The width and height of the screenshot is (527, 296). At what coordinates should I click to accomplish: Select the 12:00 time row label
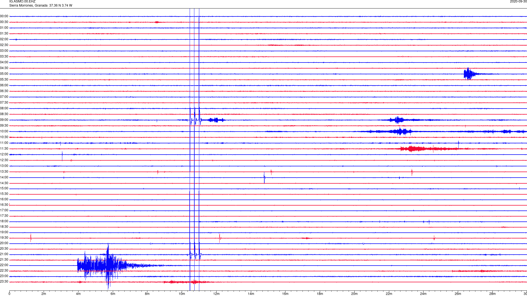4,154
